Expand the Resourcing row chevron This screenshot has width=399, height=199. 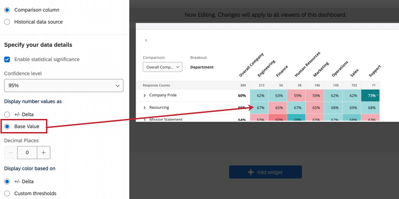point(145,108)
